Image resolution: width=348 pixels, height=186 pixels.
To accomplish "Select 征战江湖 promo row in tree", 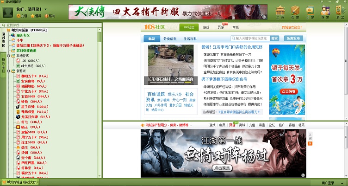I will click(50, 45).
